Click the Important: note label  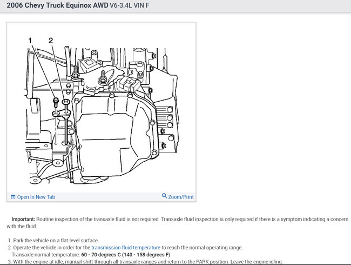pos(23,219)
